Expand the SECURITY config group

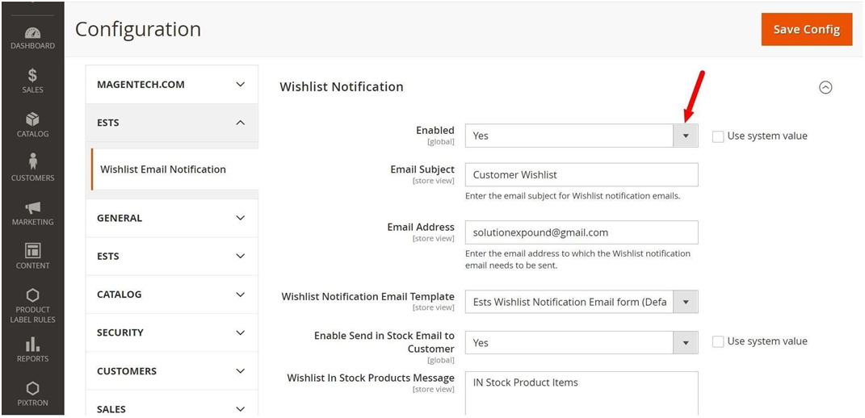point(171,332)
